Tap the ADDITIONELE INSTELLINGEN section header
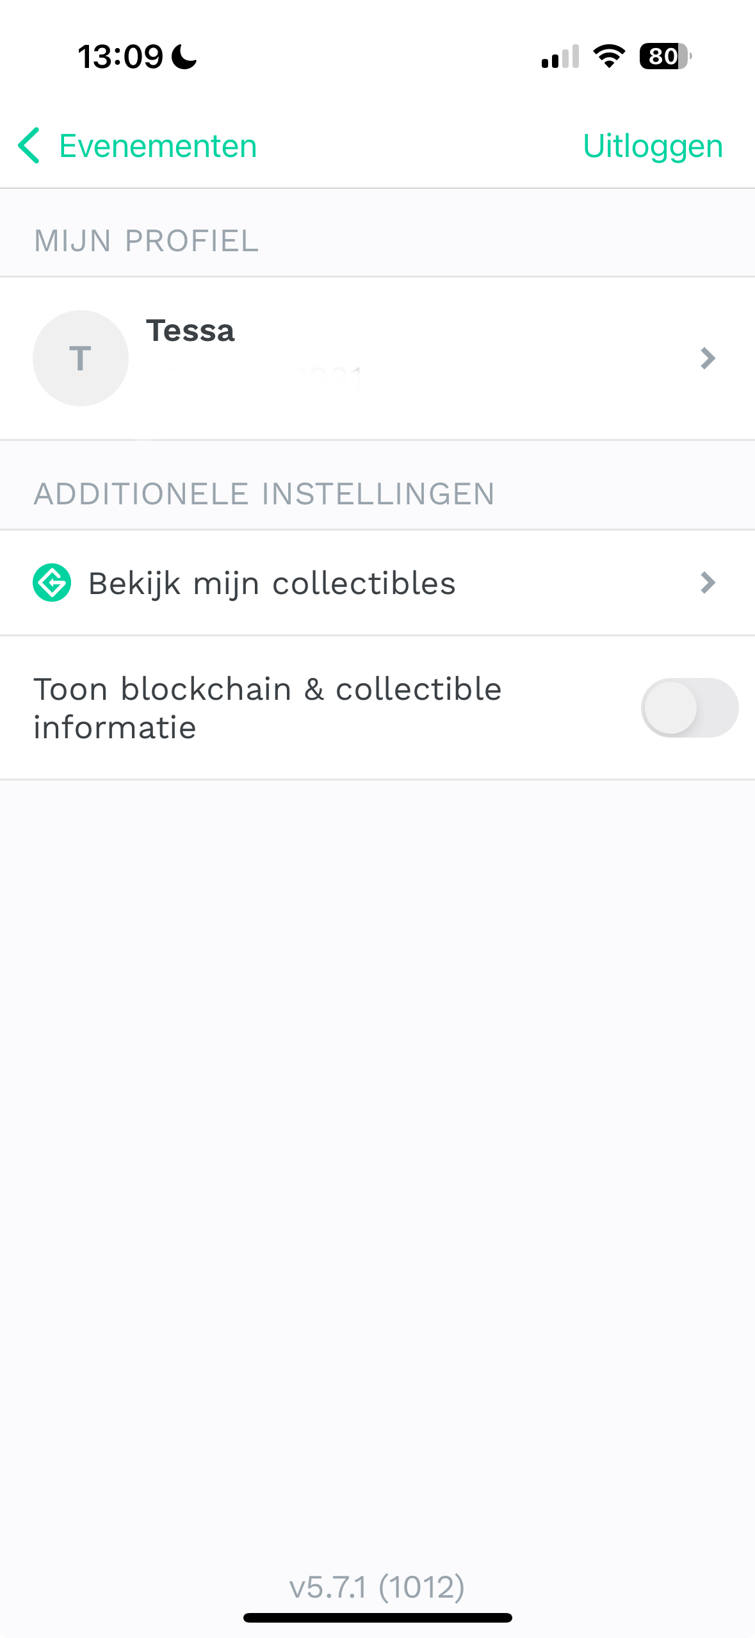The width and height of the screenshot is (755, 1638). pos(264,493)
